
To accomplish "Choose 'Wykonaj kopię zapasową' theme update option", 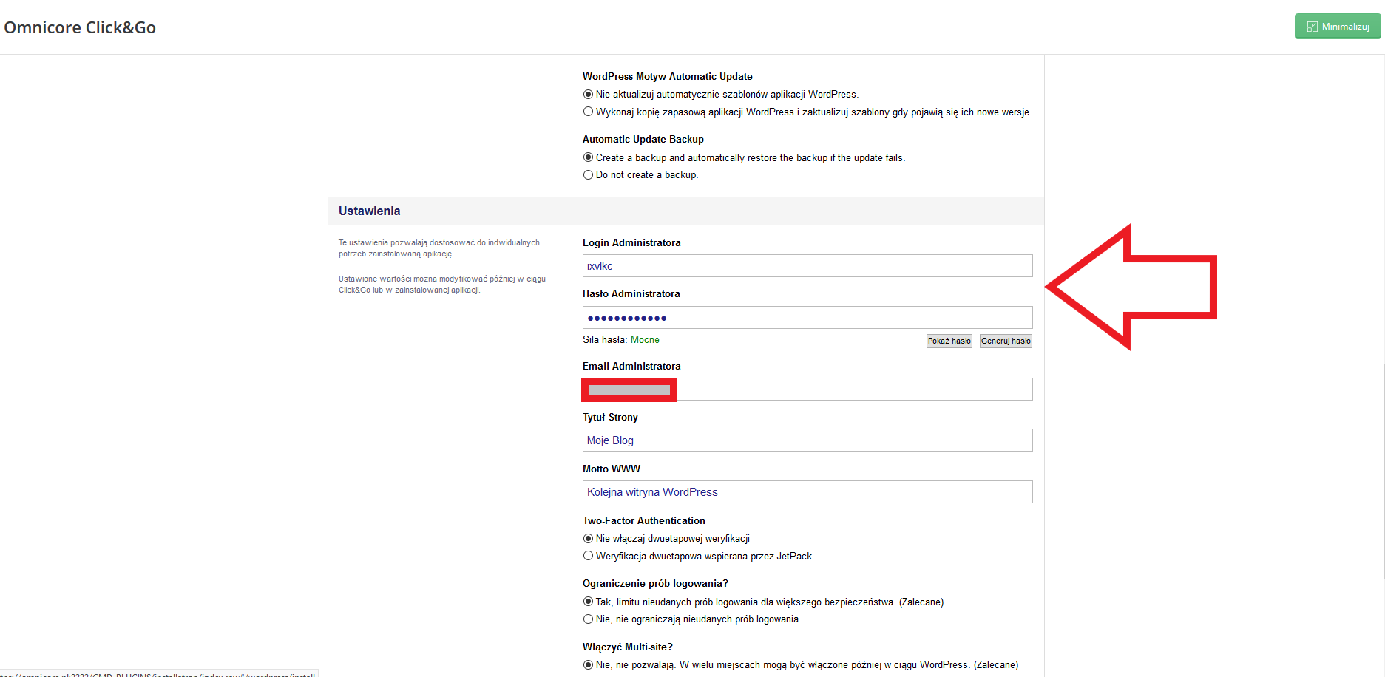I will click(589, 112).
